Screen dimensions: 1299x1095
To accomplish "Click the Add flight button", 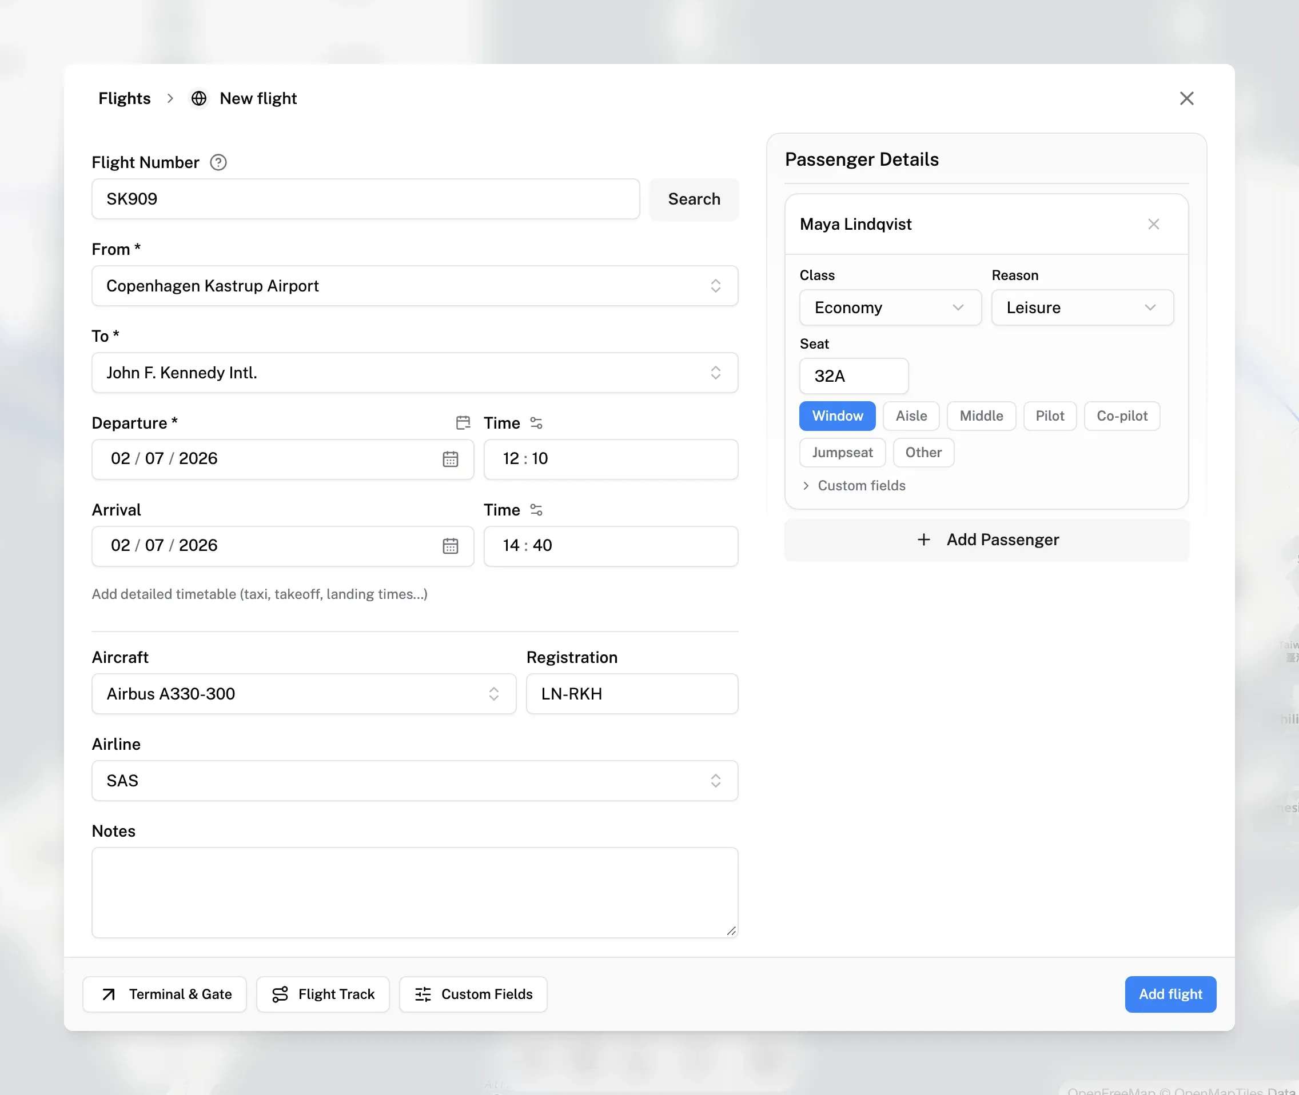I will [1170, 994].
